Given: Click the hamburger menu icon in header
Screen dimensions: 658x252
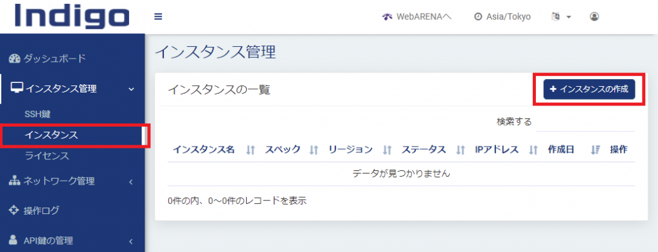Looking at the screenshot, I should 158,17.
